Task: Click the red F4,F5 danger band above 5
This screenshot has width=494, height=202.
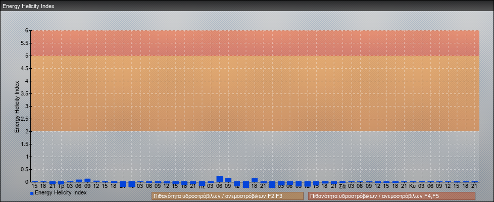Action: pyautogui.click(x=255, y=43)
